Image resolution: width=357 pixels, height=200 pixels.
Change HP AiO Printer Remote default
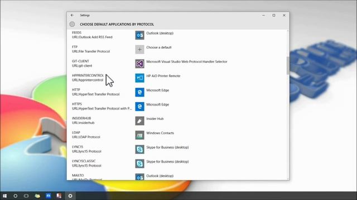163,76
